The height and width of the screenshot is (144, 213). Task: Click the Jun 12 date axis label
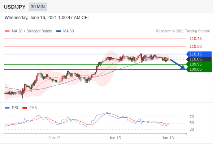[55, 138]
